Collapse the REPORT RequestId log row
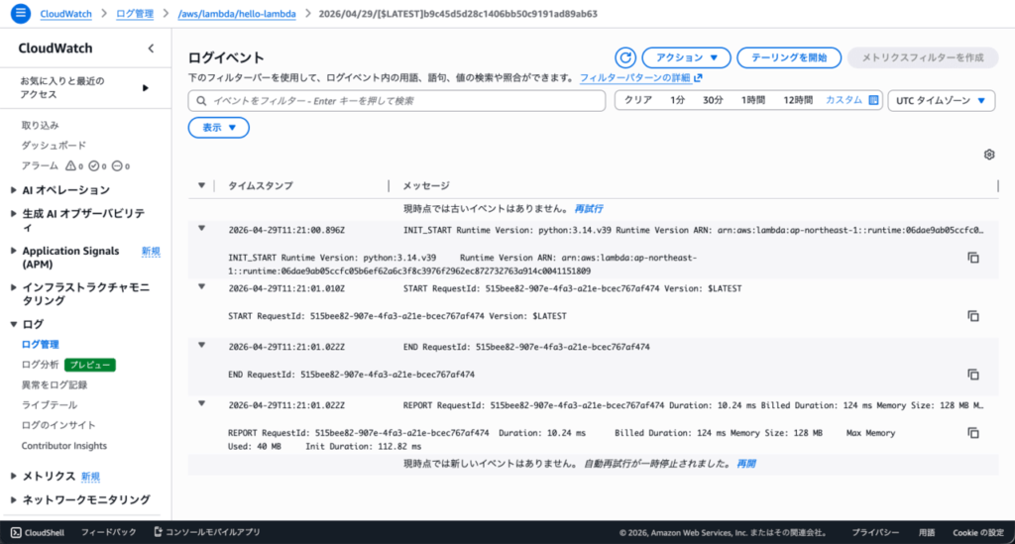This screenshot has width=1015, height=544. [201, 403]
